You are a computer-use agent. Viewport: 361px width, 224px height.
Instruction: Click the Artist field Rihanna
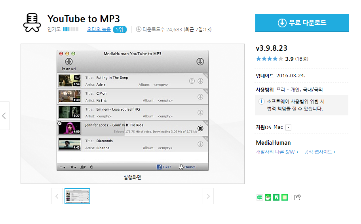coord(103,148)
